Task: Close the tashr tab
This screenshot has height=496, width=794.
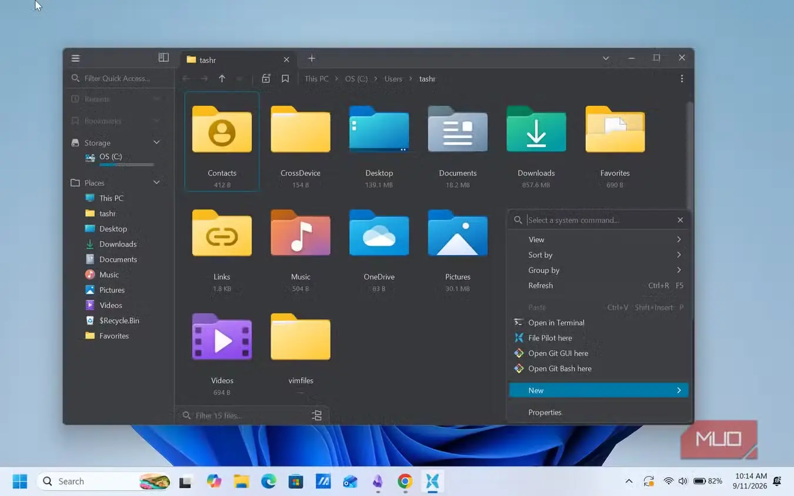Action: click(286, 59)
